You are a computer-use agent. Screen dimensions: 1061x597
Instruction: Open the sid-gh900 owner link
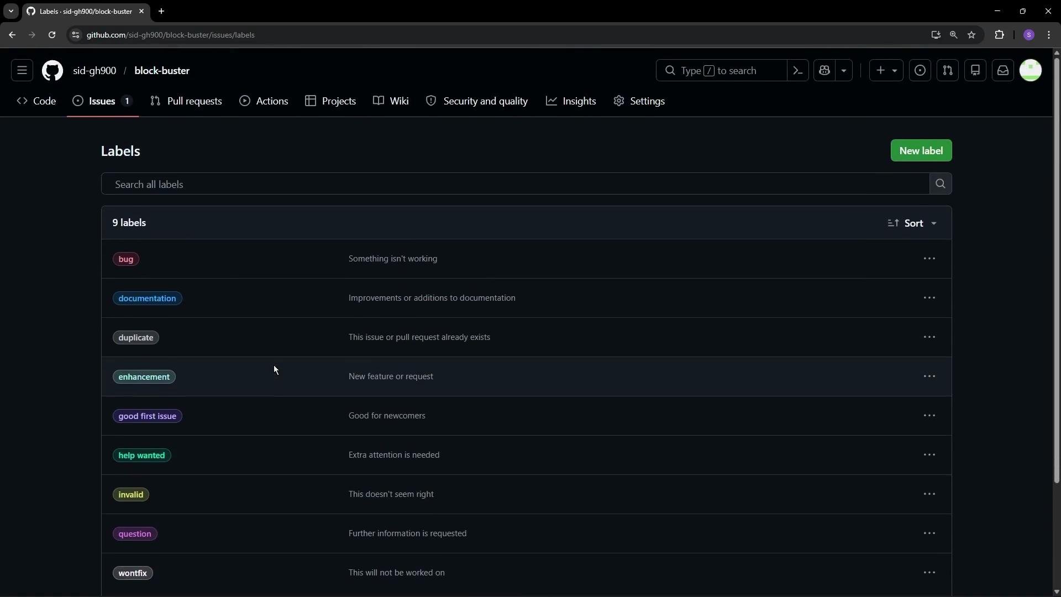[x=94, y=71]
